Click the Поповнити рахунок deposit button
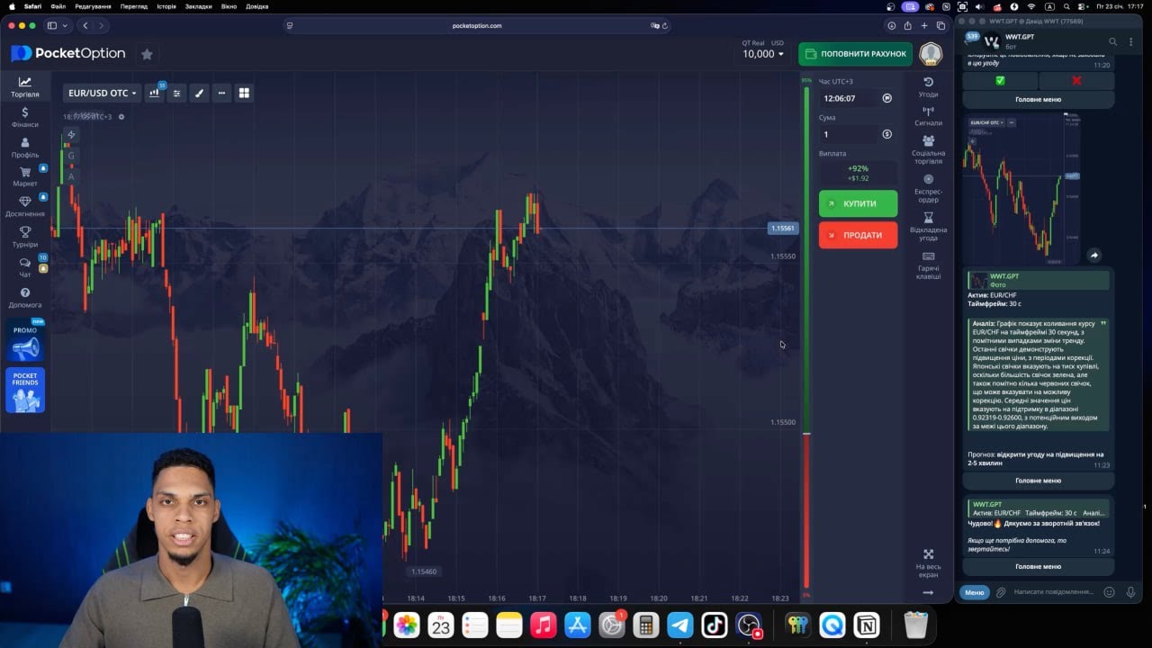Image resolution: width=1152 pixels, height=648 pixels. pos(855,54)
